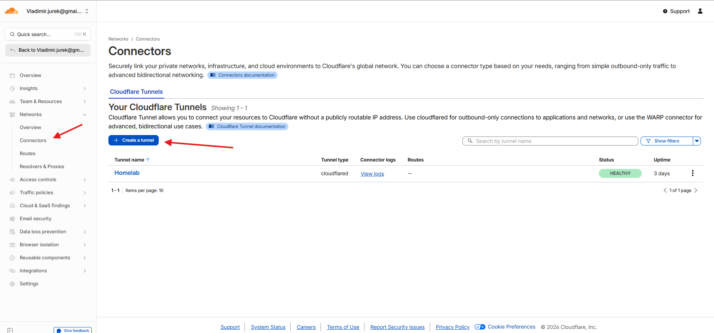714x333 pixels.
Task: Focus the Quick search box
Action: click(48, 34)
